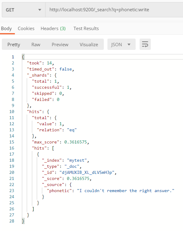Click line number 16 in the gutter
The height and width of the screenshot is (231, 183).
12,148
